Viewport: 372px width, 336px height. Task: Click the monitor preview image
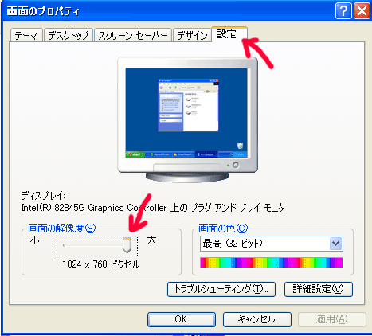click(x=187, y=119)
